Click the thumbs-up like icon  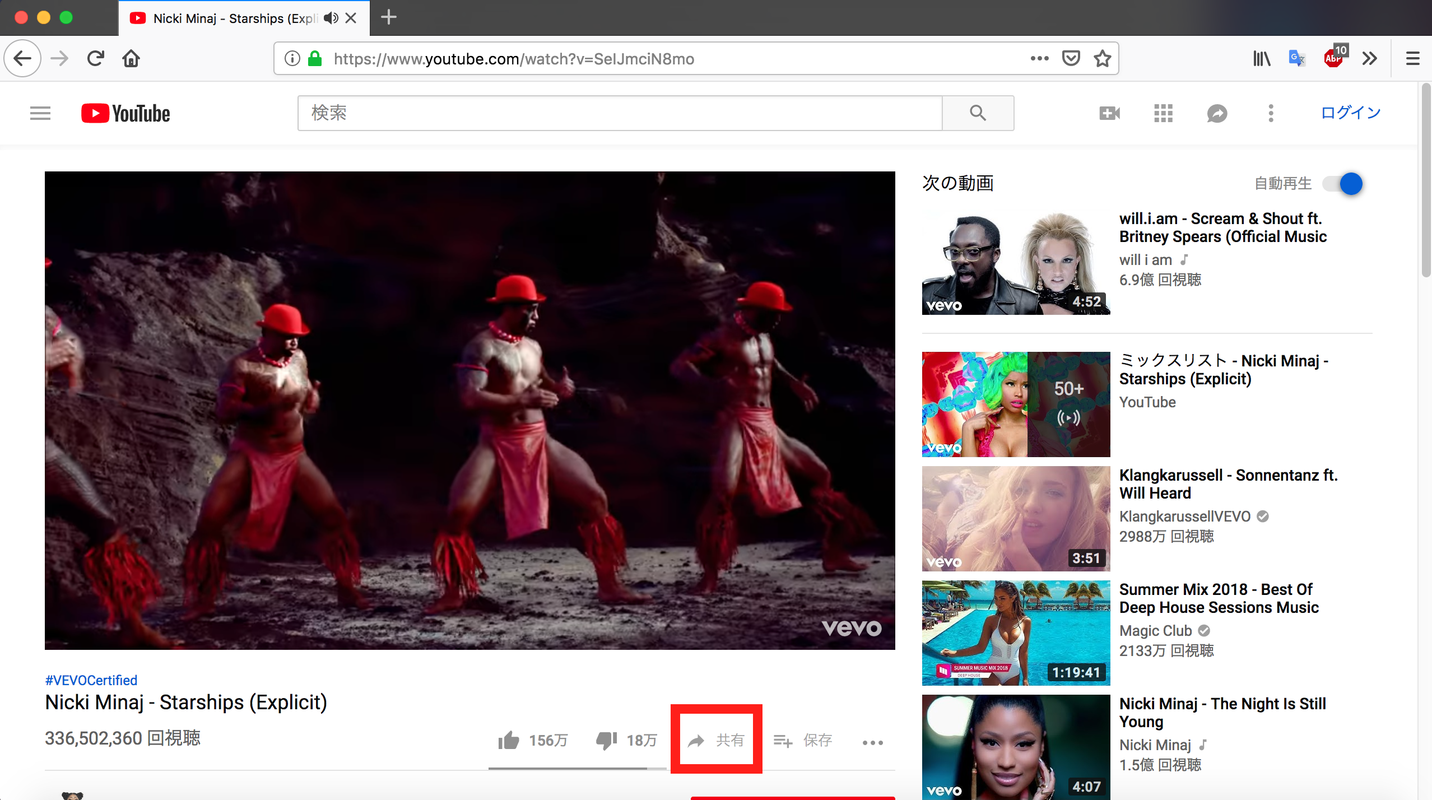tap(509, 741)
